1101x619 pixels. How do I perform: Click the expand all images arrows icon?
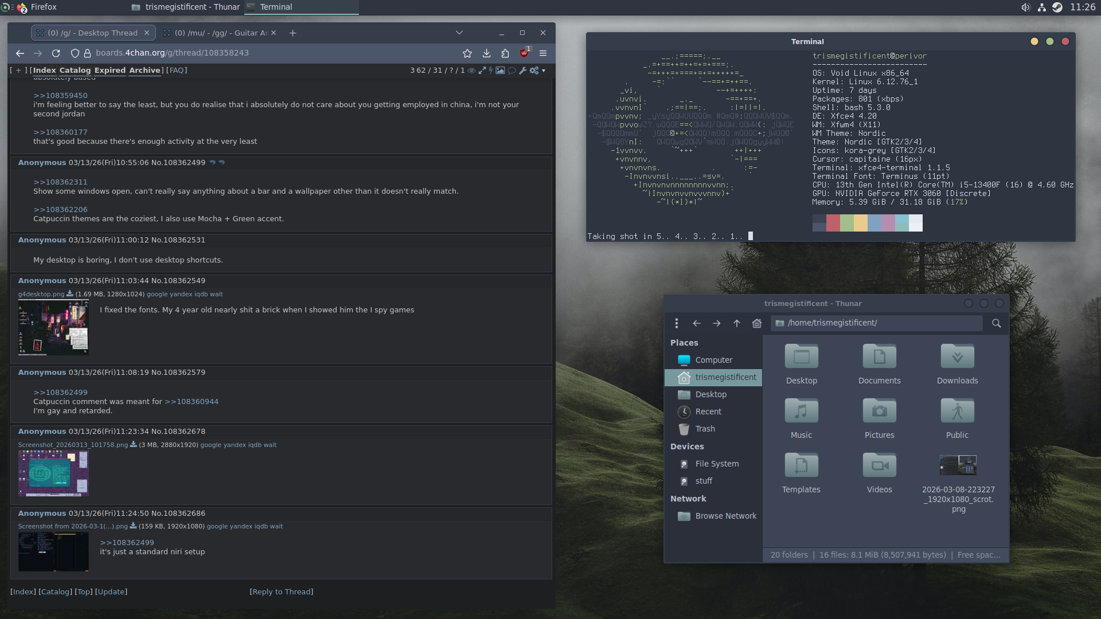(482, 70)
